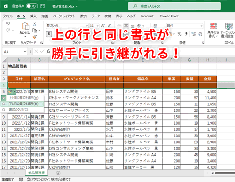Click the macro record icon in status bar

21,179
